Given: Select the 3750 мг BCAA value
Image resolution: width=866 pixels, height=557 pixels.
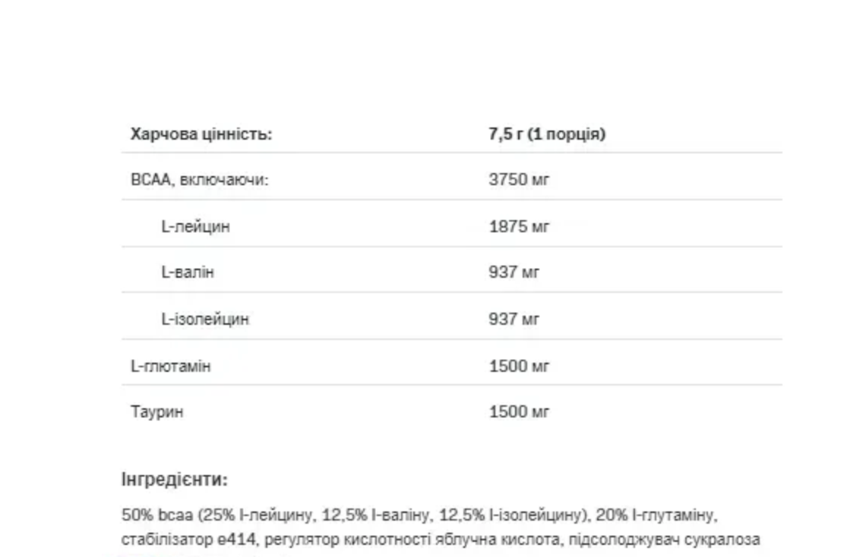Looking at the screenshot, I should point(519,180).
